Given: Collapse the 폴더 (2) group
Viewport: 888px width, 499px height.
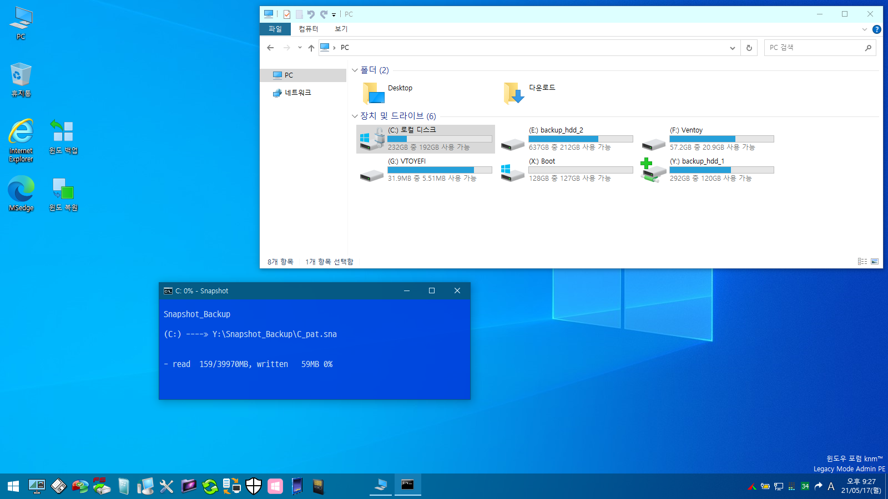Looking at the screenshot, I should point(355,70).
